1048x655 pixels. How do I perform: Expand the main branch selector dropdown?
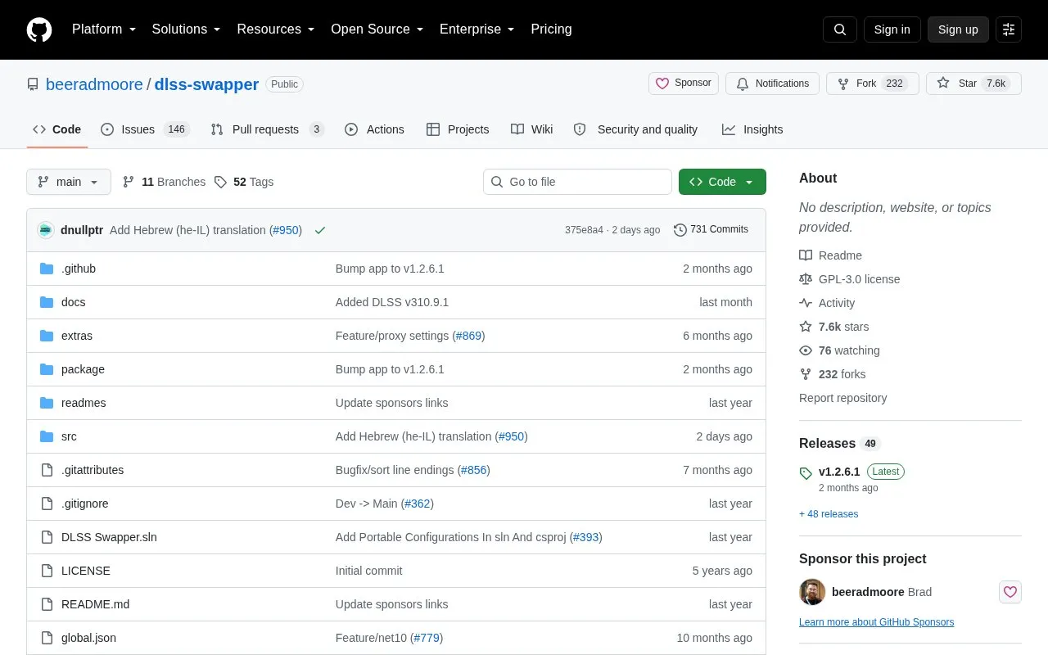click(69, 182)
